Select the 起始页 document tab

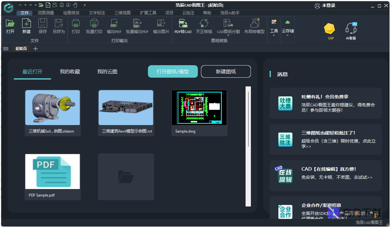click(x=21, y=49)
